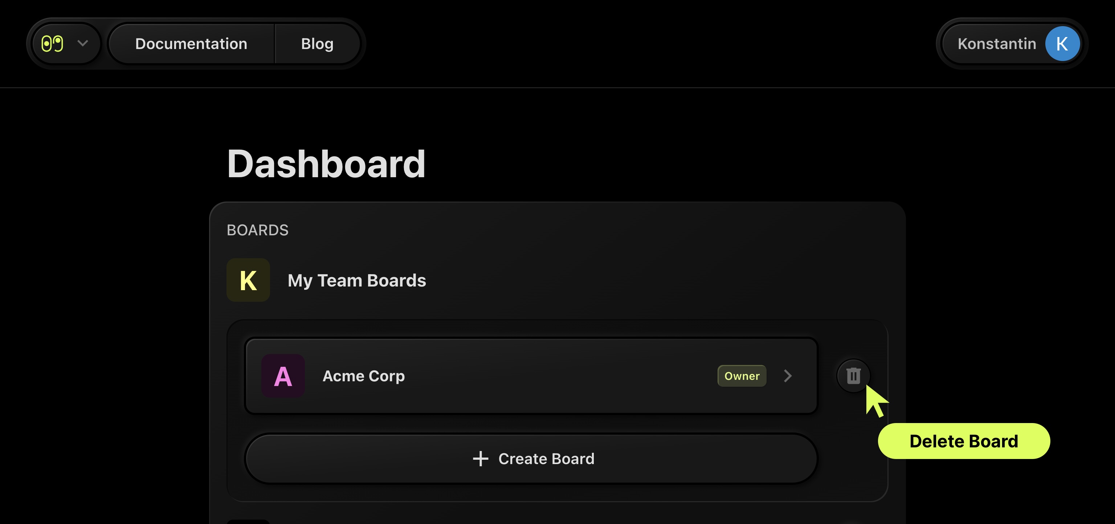The height and width of the screenshot is (524, 1115).
Task: Open the Documentation nav item
Action: [x=191, y=44]
